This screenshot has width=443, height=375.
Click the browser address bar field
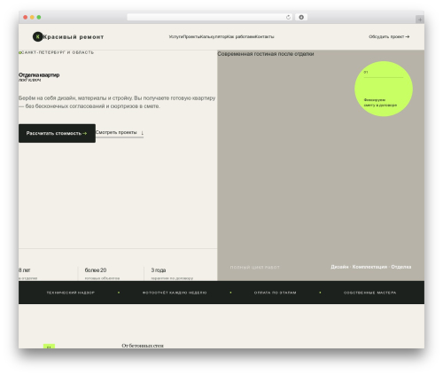[x=210, y=17]
